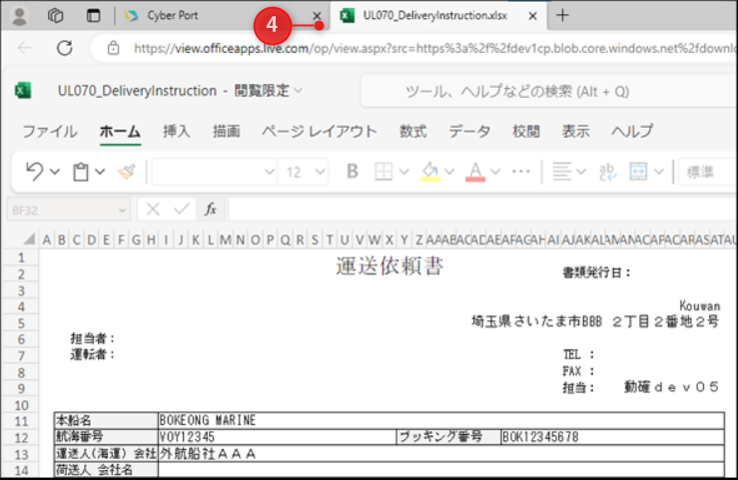Click the fx Insert Function icon

pyautogui.click(x=211, y=210)
